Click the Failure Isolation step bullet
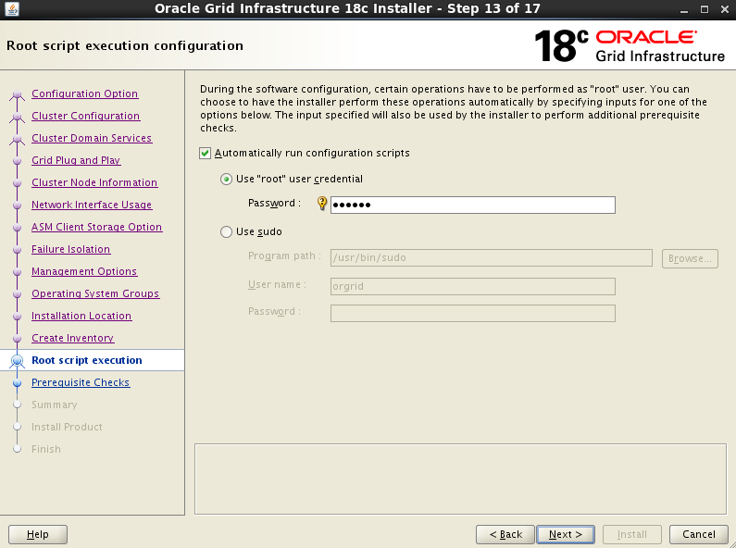 point(18,250)
